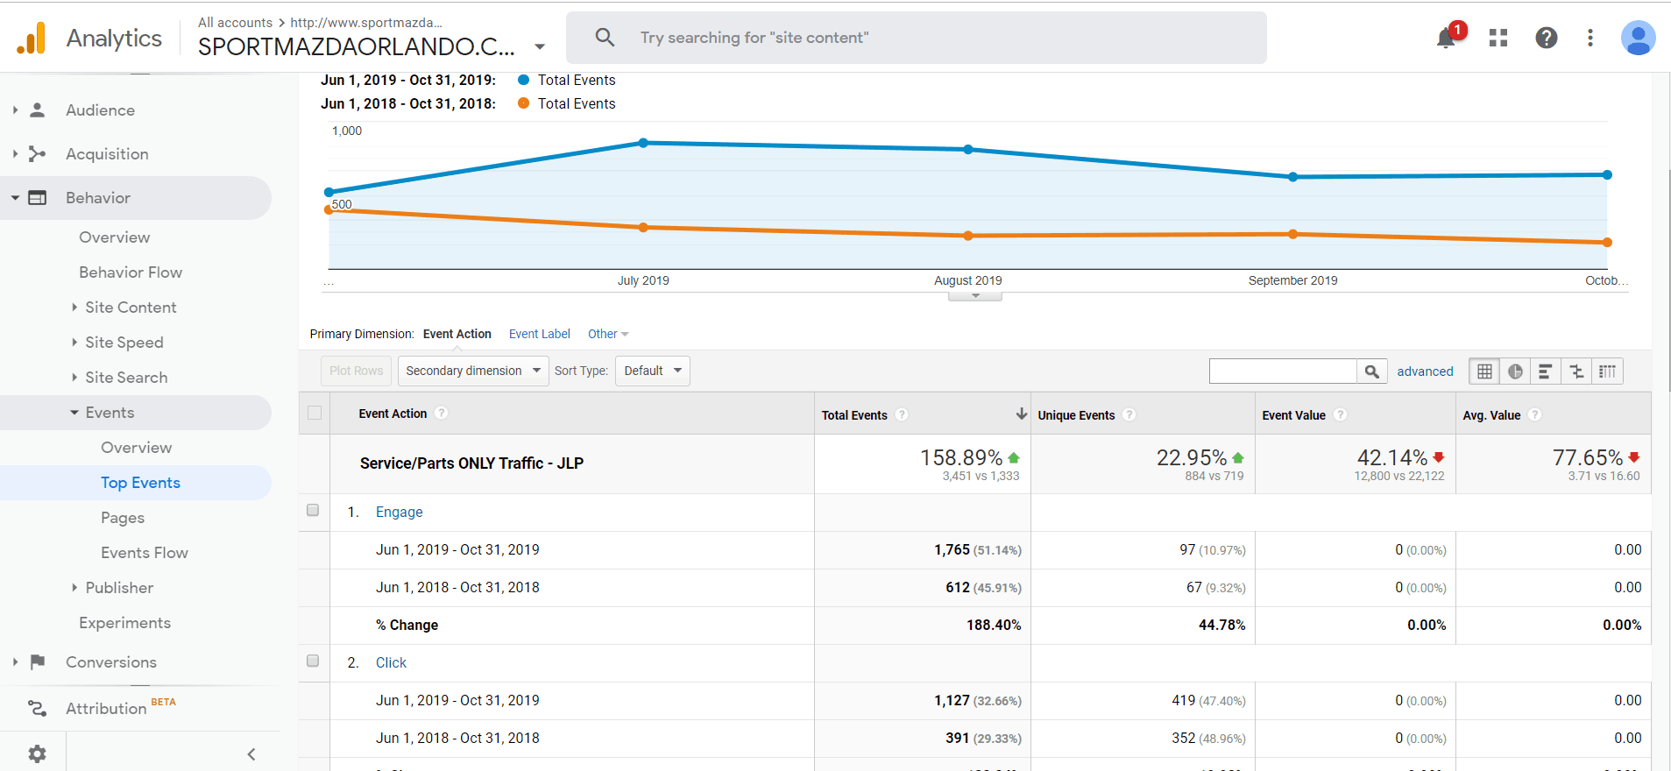Open the Google apps grid
The image size is (1671, 771).
point(1498,38)
